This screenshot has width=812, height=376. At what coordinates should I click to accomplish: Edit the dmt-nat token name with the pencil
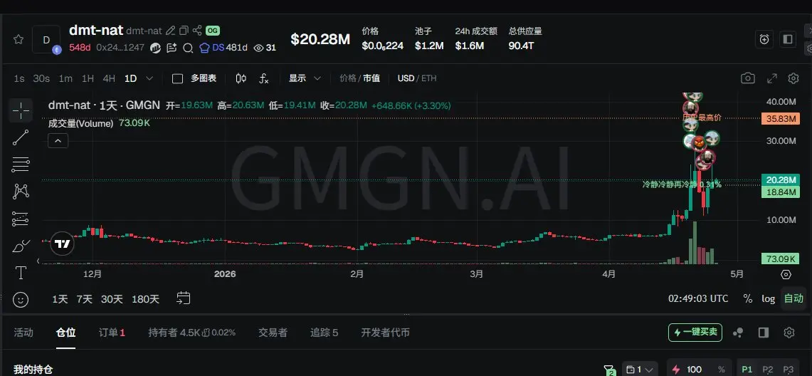point(170,31)
